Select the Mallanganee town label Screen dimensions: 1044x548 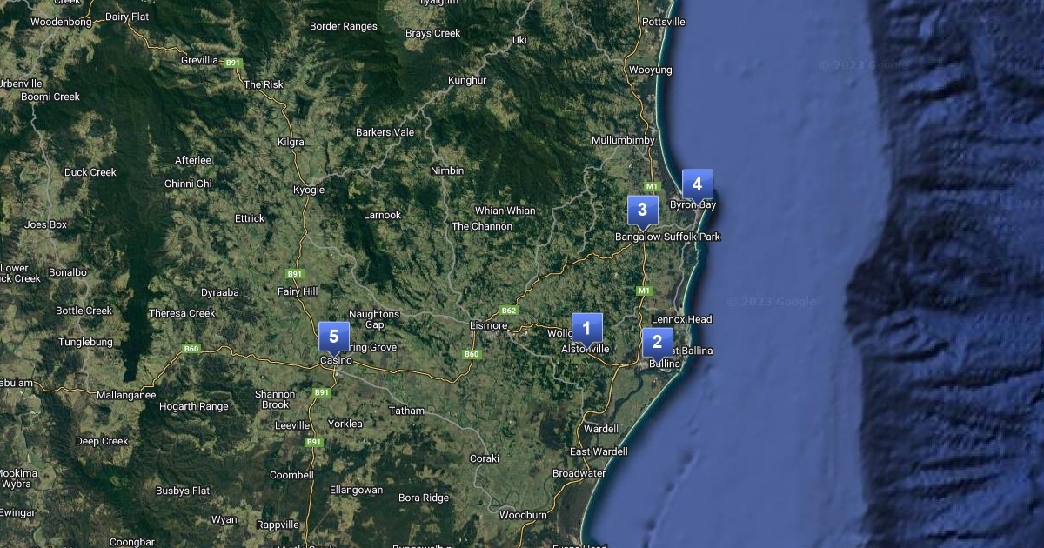click(x=126, y=394)
